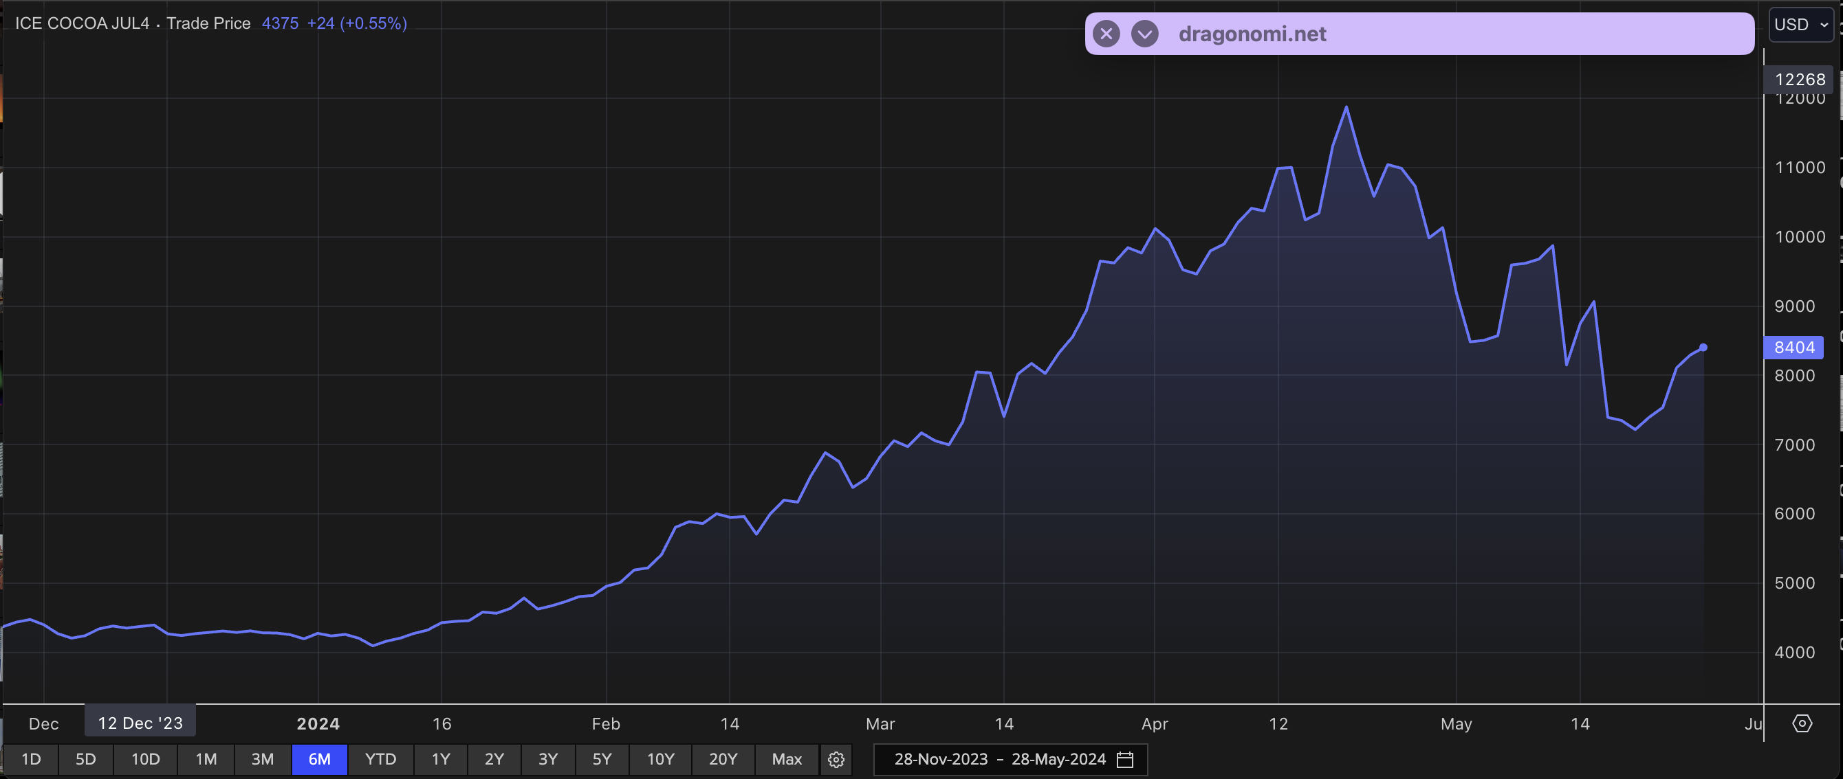Click the 10000 price axis label
1843x779 pixels.
click(1800, 236)
